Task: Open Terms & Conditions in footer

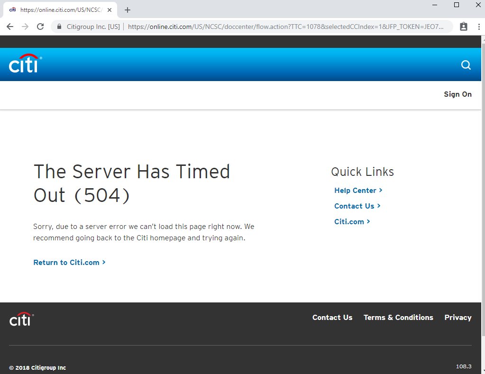Action: (x=398, y=318)
